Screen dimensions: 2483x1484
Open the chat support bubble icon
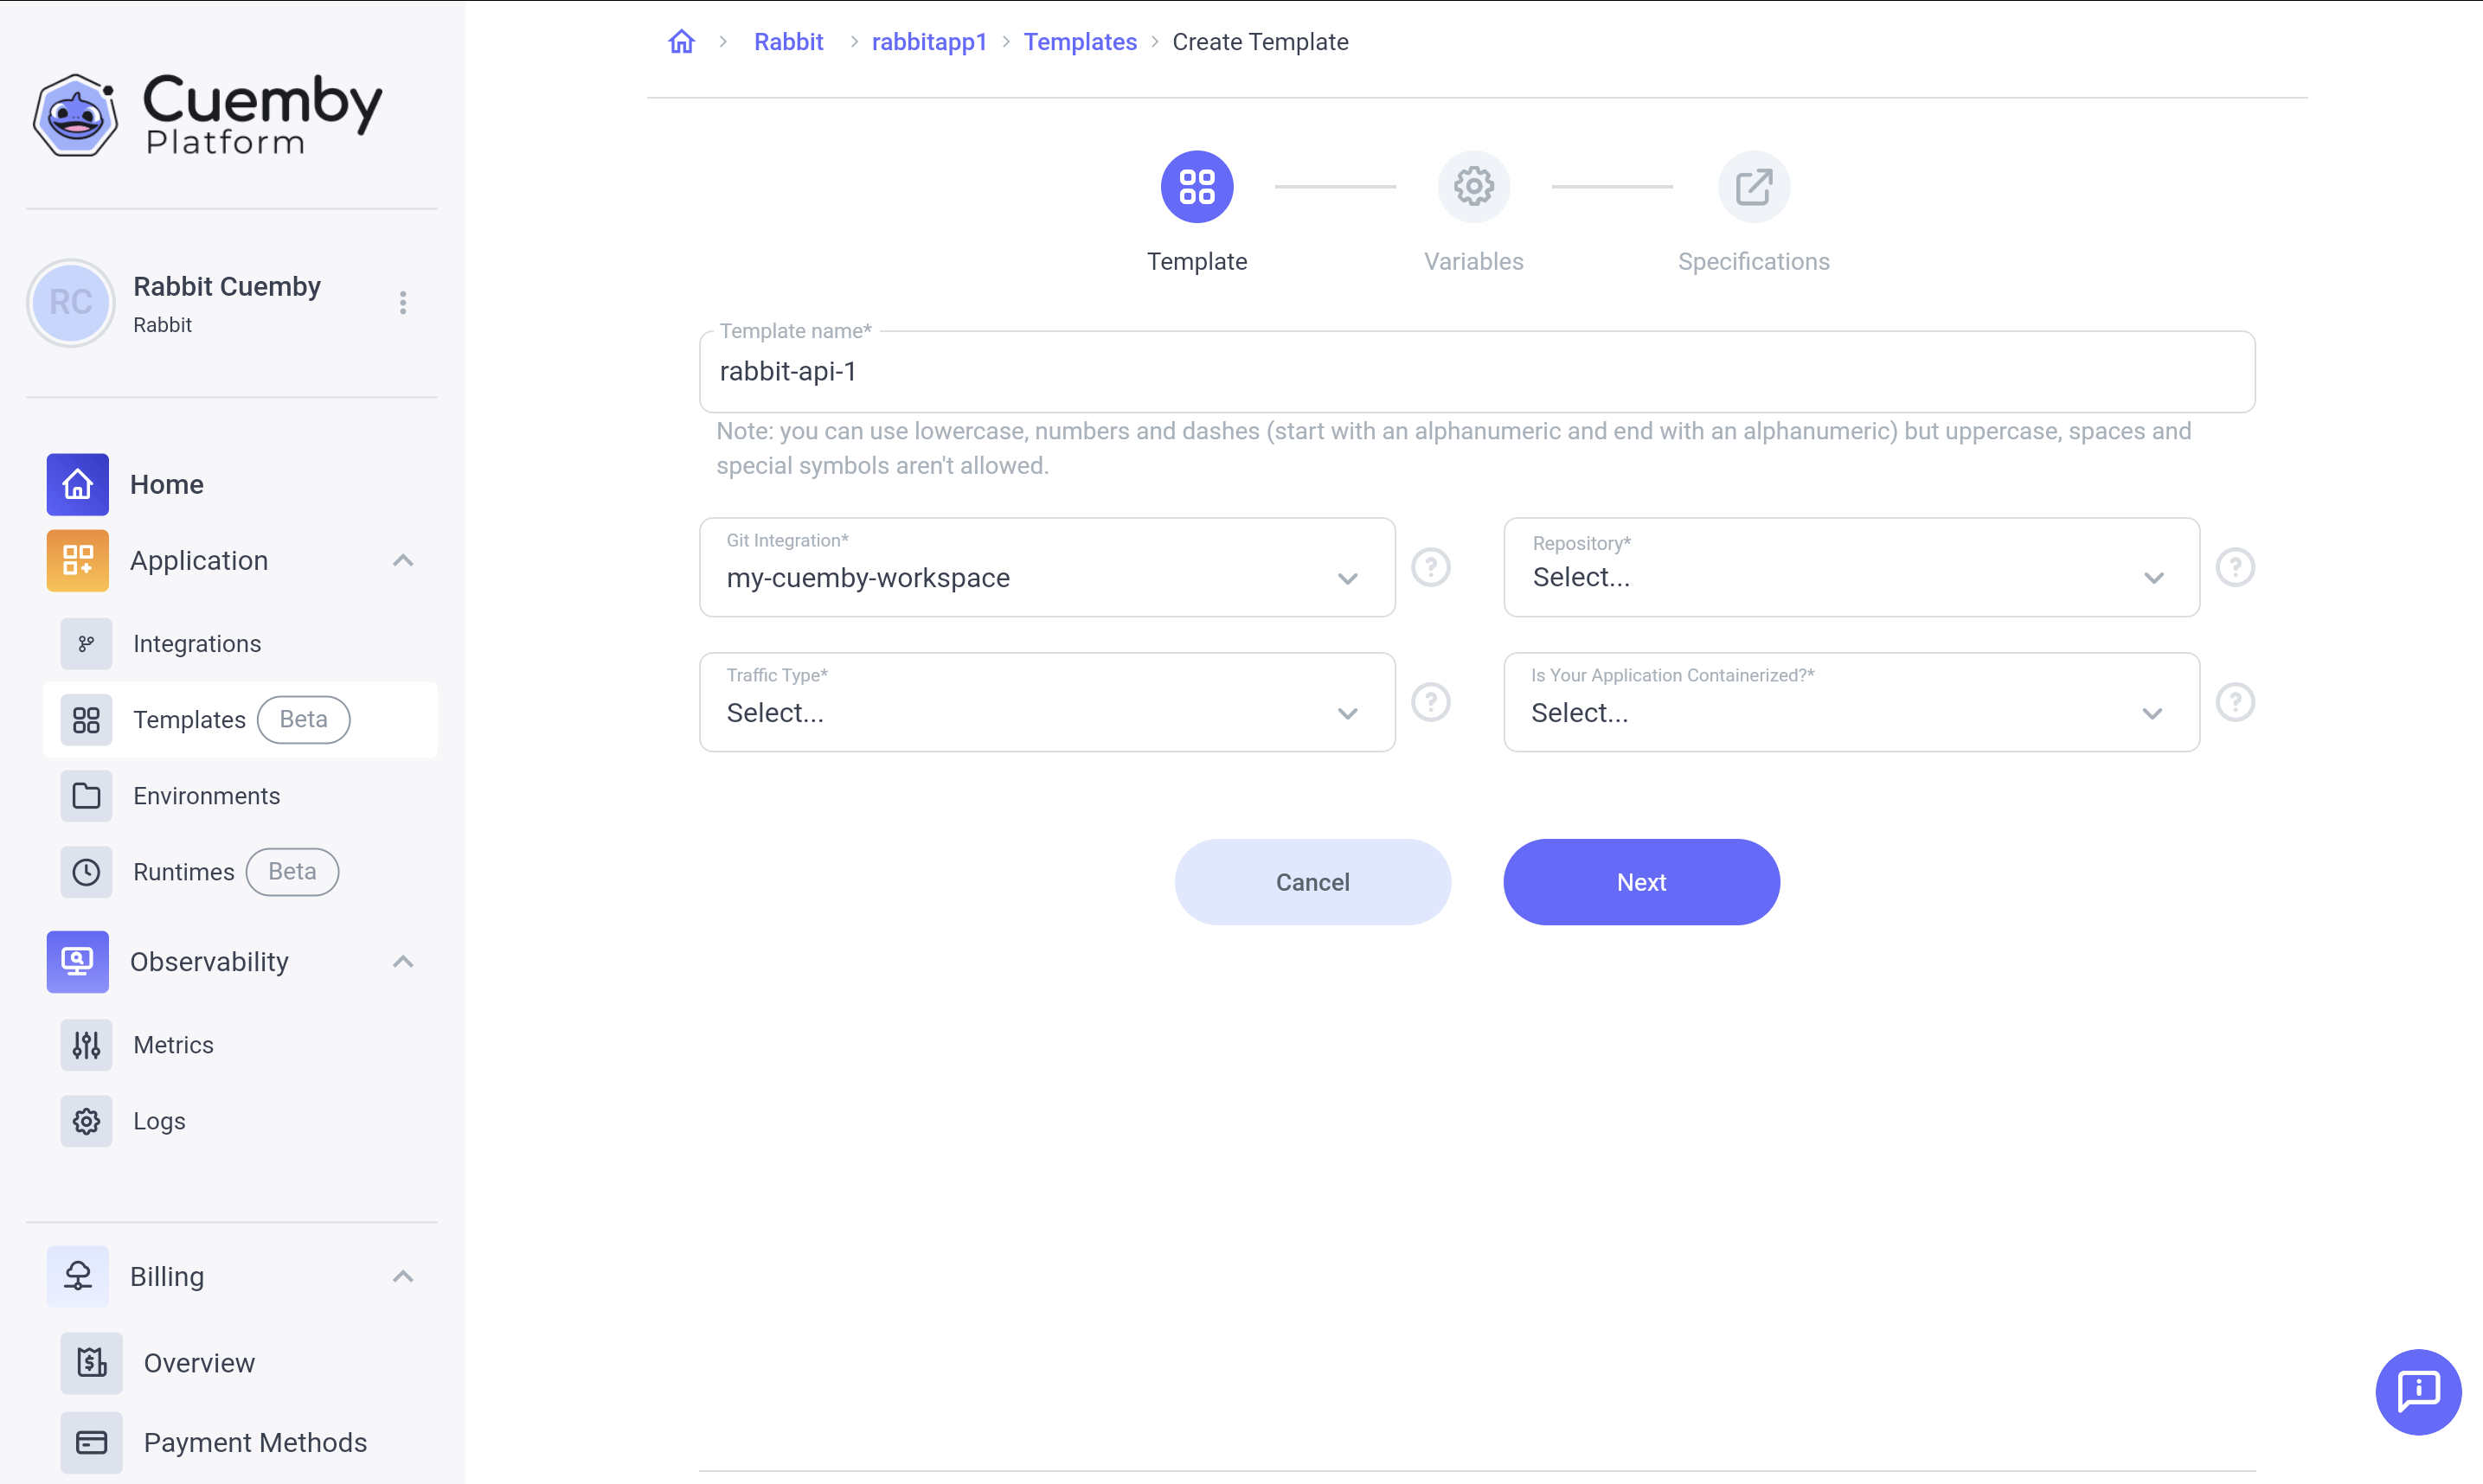coord(2417,1391)
